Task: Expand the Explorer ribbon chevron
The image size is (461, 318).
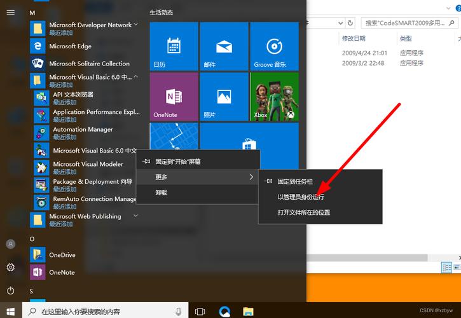Action: pos(448,8)
